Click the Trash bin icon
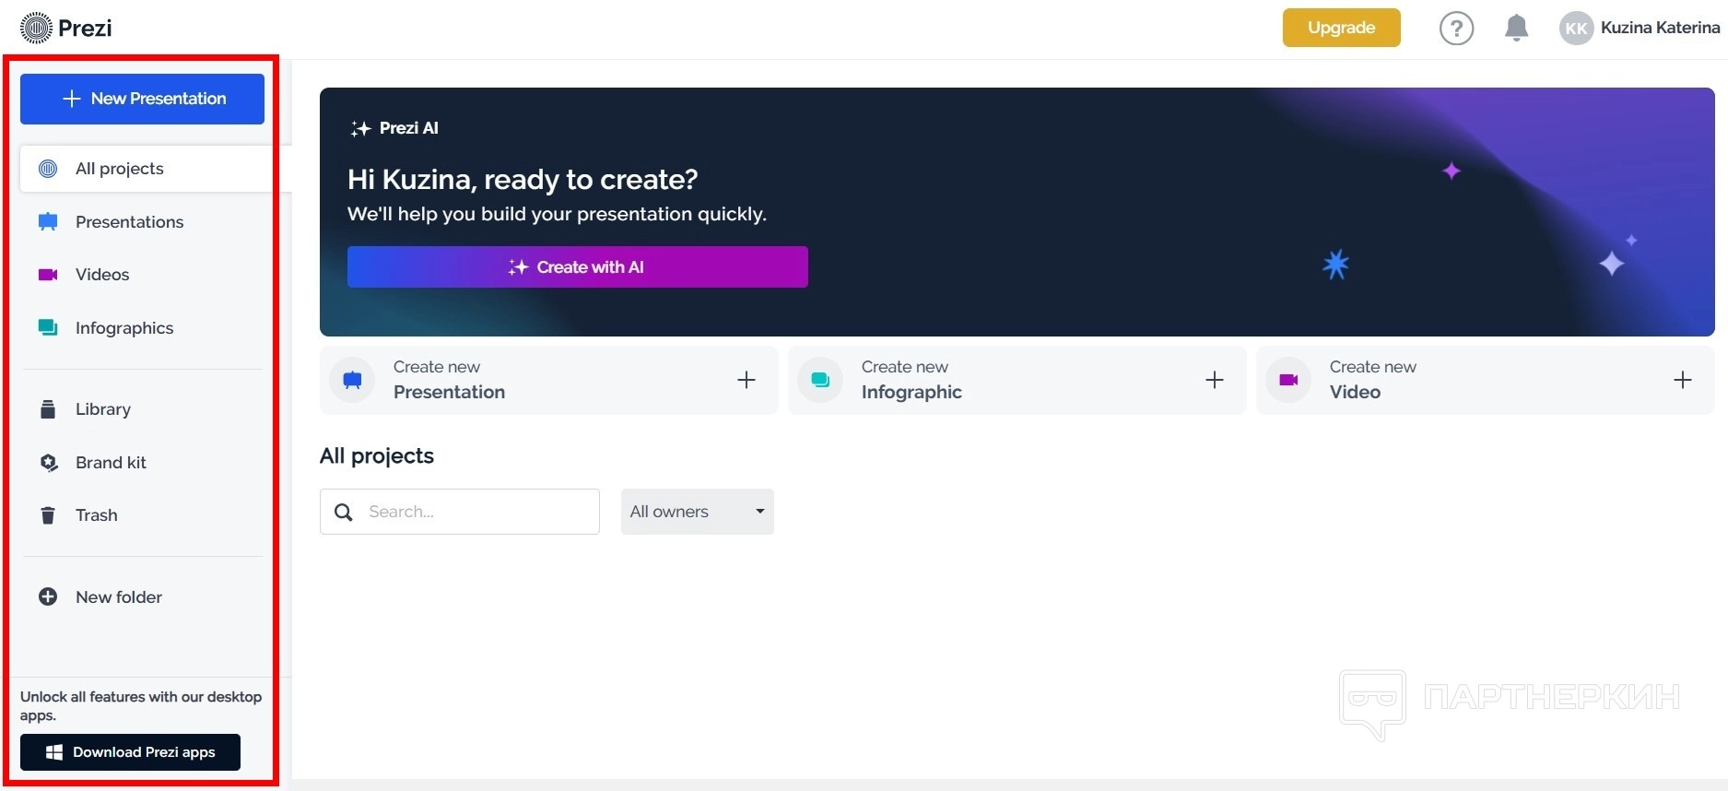This screenshot has height=791, width=1728. point(48,515)
